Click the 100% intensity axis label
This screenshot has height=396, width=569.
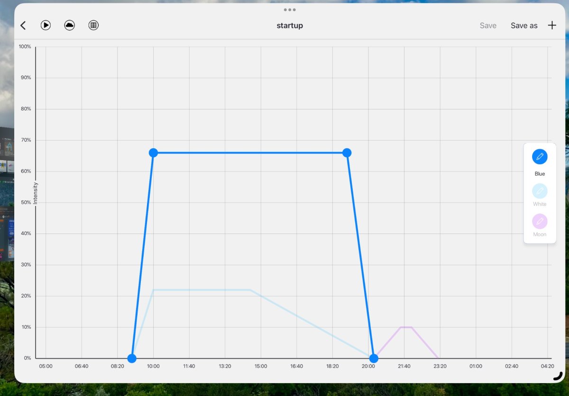tap(25, 46)
